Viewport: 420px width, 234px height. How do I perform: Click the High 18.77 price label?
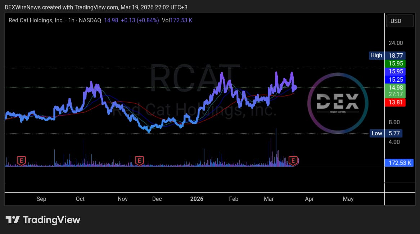[x=387, y=55]
